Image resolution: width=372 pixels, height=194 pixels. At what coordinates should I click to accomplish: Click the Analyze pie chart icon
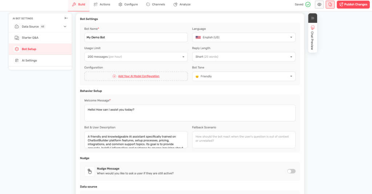(x=175, y=4)
